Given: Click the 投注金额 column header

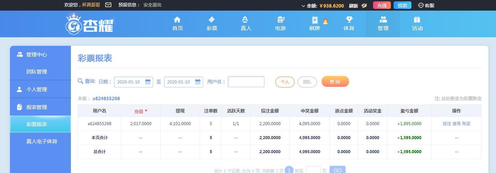Looking at the screenshot, I should coord(270,111).
